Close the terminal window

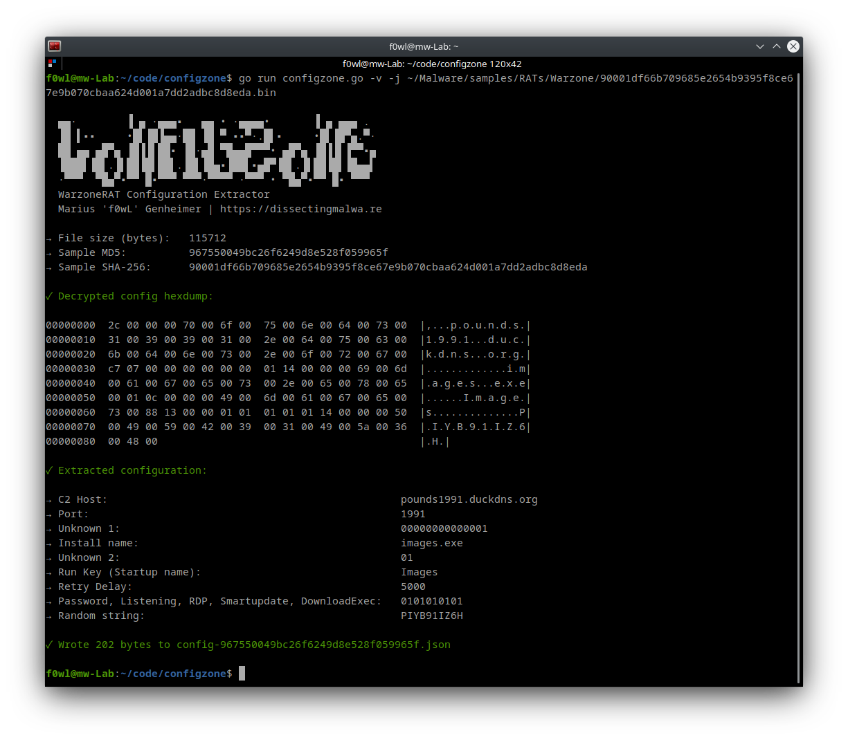[793, 46]
